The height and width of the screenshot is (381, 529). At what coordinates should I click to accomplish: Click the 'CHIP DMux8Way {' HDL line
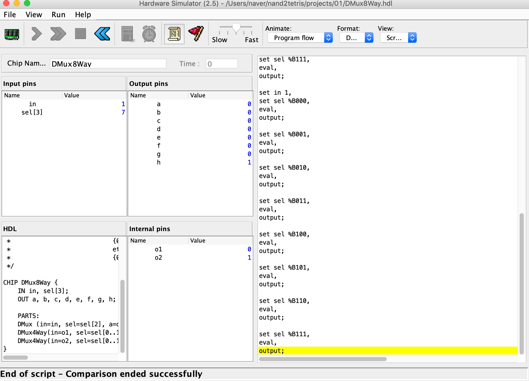[x=30, y=283]
